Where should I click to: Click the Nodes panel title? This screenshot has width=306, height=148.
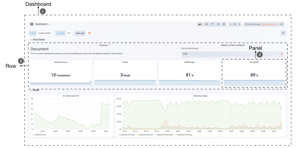point(125,62)
